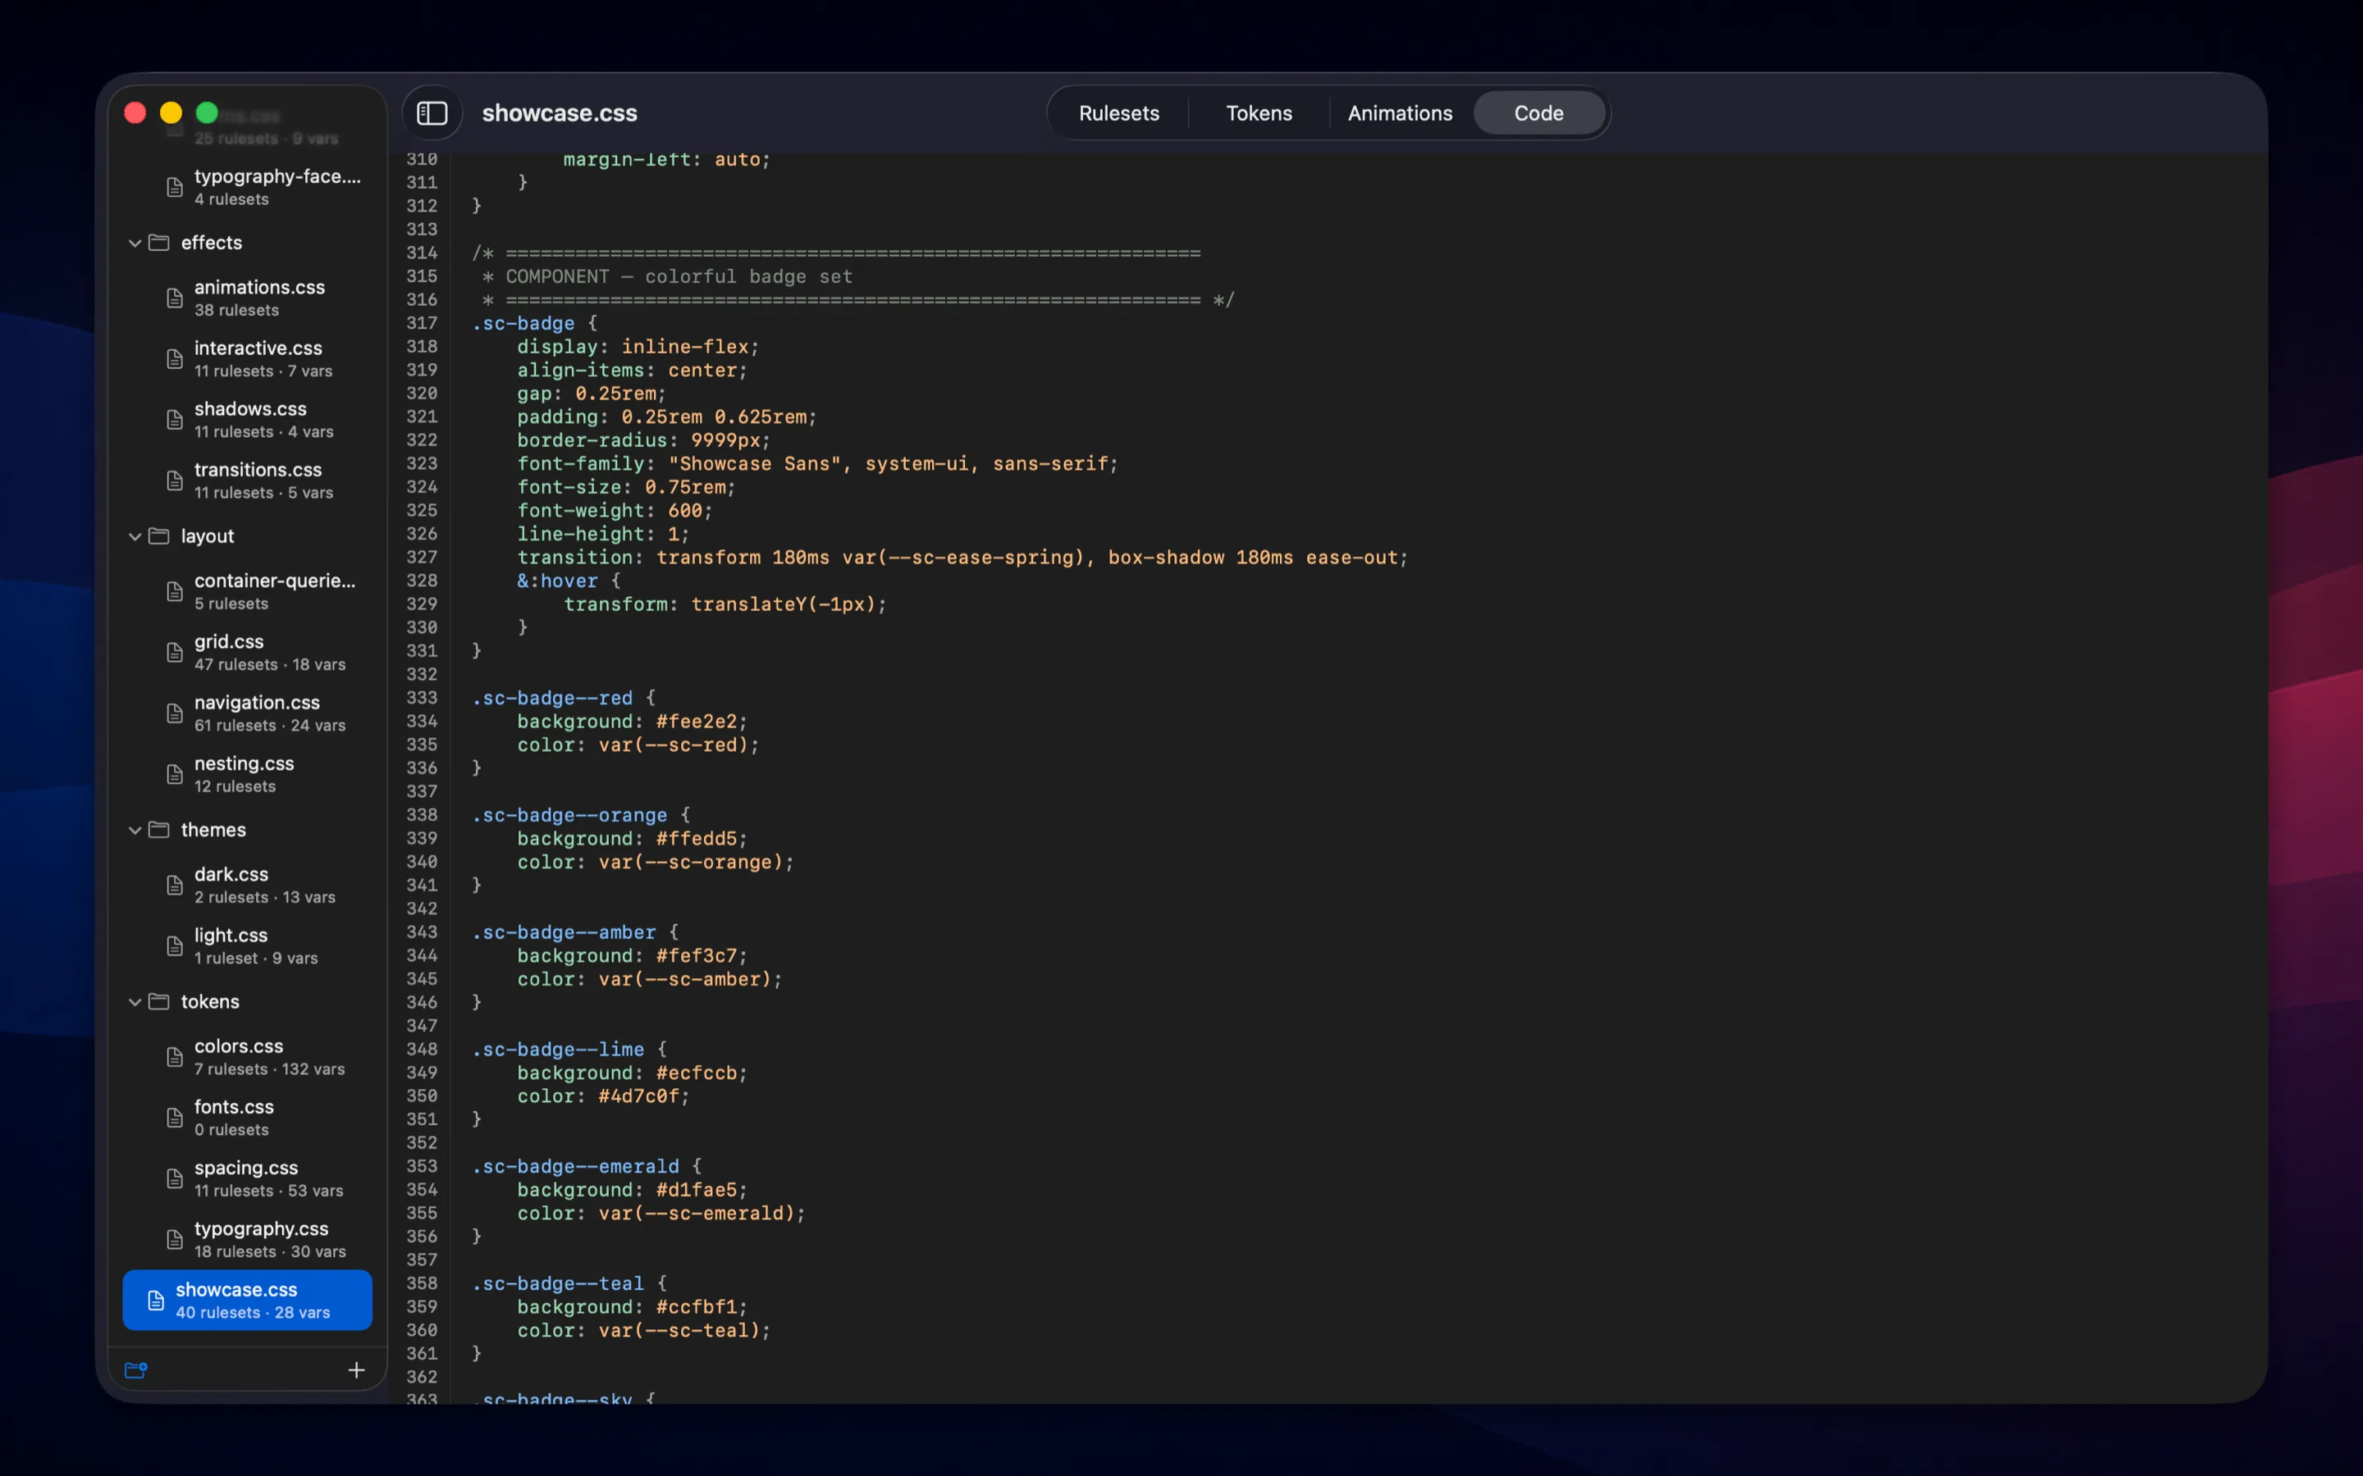Click the file icon beside showcase.css
2363x1476 pixels.
coord(156,1301)
